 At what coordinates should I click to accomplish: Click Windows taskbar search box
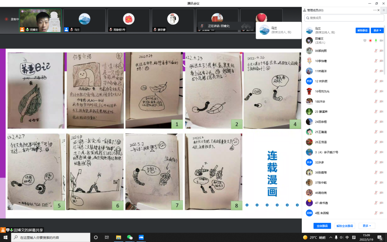pos(51,237)
